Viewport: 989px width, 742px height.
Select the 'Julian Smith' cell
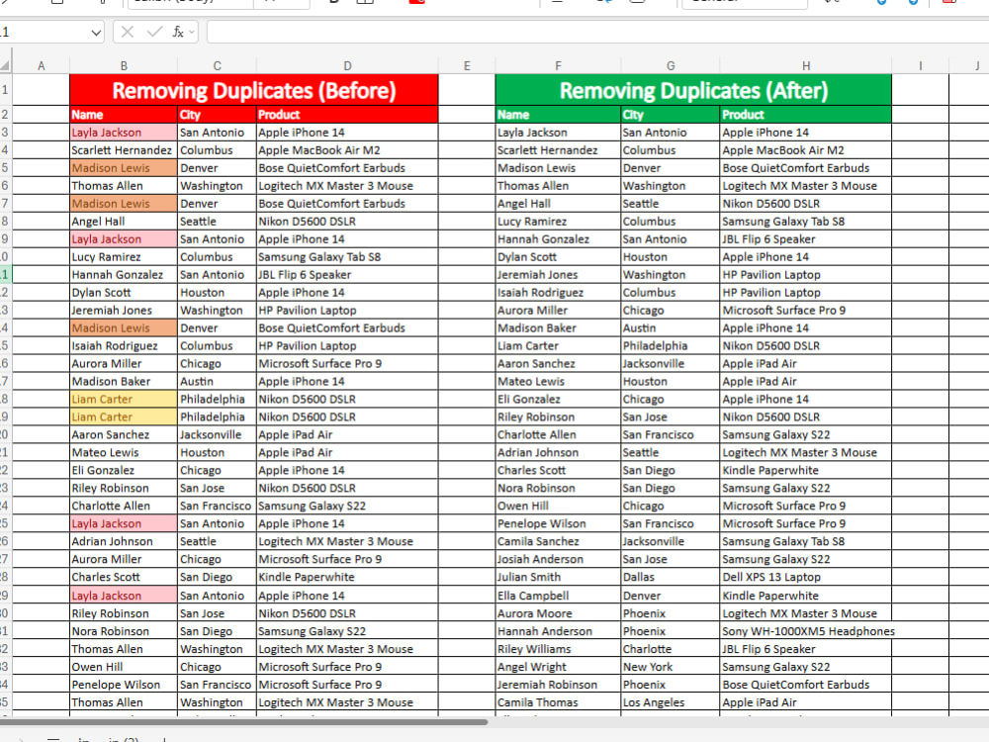pyautogui.click(x=558, y=577)
